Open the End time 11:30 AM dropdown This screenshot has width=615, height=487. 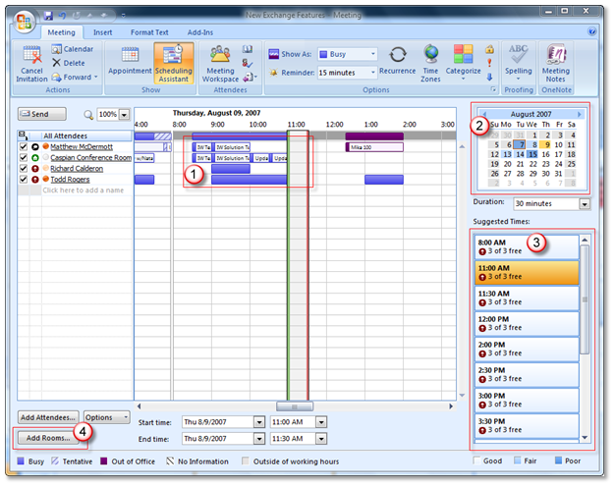click(x=321, y=439)
